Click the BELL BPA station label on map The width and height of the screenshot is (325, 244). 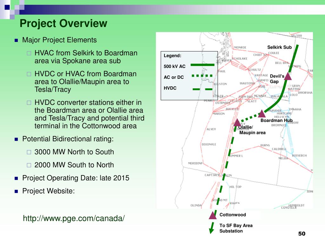[282, 63]
